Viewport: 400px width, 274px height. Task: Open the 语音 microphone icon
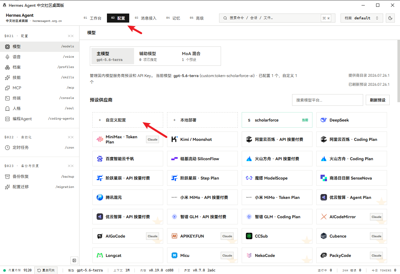(x=7, y=57)
